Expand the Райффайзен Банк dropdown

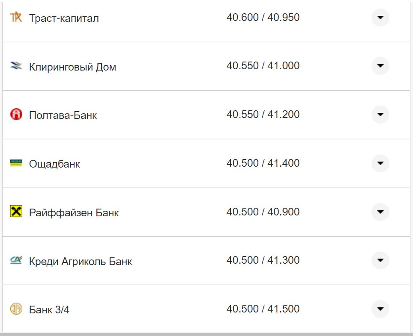point(380,212)
